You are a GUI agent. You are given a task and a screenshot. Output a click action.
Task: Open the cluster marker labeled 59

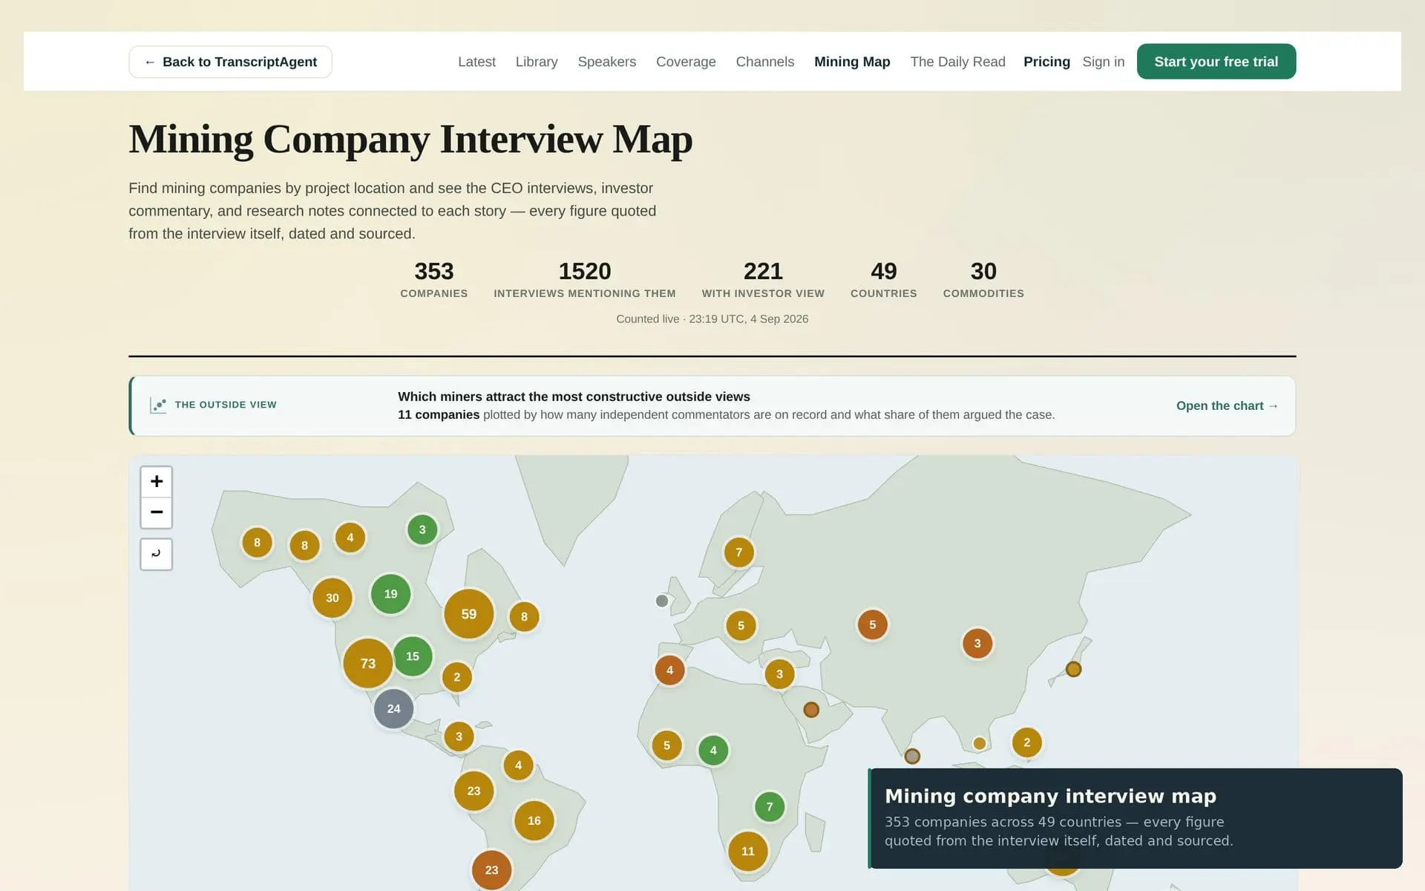469,614
